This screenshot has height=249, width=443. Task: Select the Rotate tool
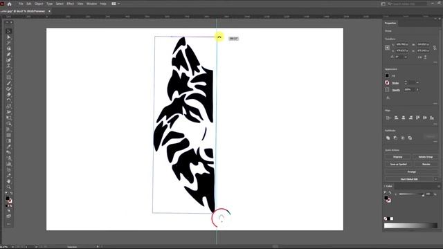pyautogui.click(x=9, y=100)
